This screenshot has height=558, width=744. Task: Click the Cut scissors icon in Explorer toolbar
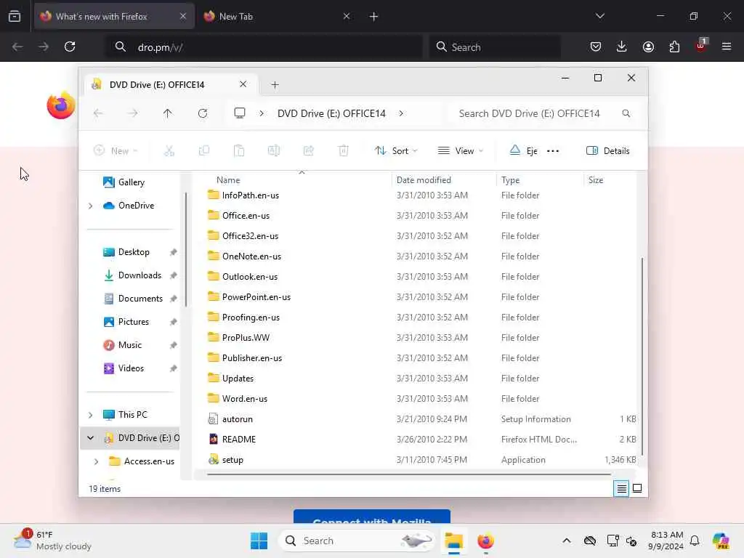pos(169,151)
